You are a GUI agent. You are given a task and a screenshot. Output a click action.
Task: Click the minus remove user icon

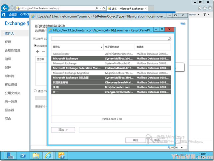click(x=43, y=52)
